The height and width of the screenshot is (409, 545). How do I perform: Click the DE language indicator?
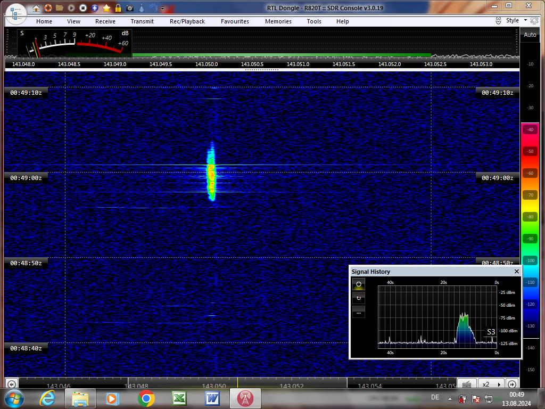coord(435,397)
